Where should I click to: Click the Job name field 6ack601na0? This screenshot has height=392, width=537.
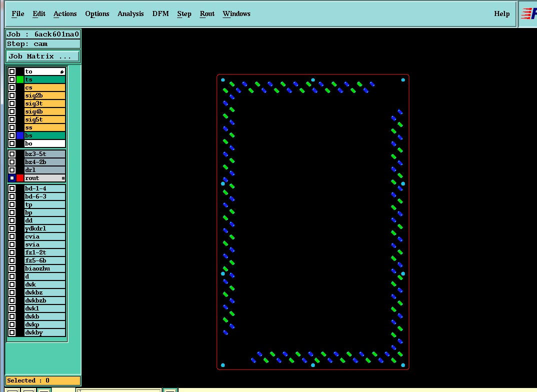[43, 34]
